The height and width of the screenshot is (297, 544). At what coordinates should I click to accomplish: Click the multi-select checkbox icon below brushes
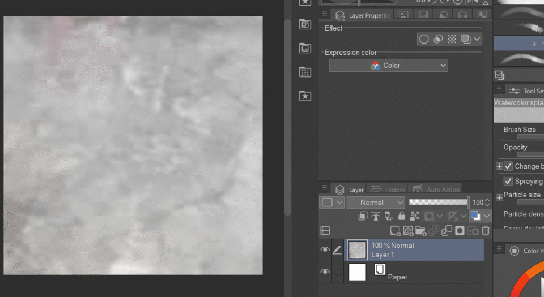click(x=500, y=75)
